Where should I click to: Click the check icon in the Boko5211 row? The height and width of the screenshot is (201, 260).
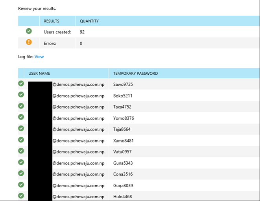(x=21, y=94)
